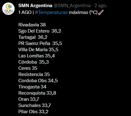
Task: Select the Reconquista 33,8 line
Action: tap(37, 93)
